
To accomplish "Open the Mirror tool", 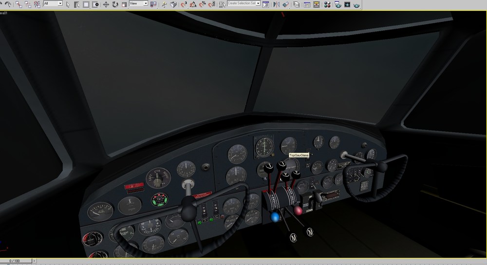I will tap(276, 4).
